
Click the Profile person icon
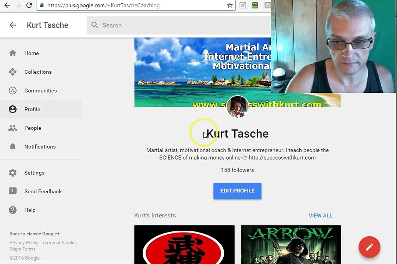pos(12,109)
